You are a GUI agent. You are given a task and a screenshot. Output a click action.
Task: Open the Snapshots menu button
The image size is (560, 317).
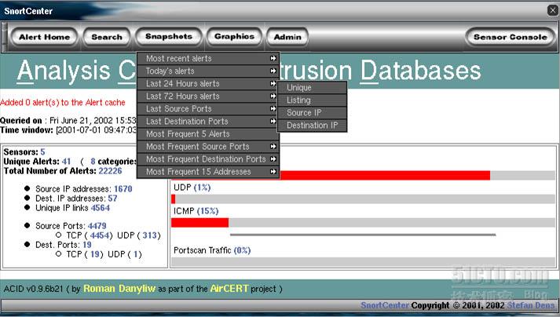[x=169, y=36]
